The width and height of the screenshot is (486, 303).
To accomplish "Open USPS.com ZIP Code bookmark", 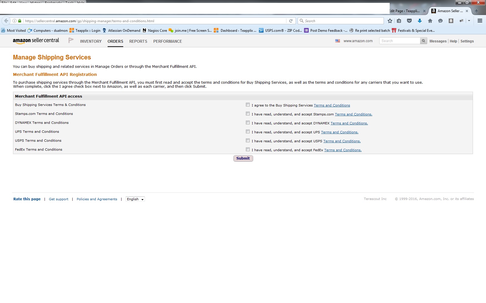I will (281, 30).
